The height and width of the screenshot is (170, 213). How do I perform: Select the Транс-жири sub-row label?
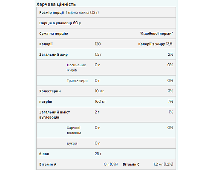(x=77, y=81)
